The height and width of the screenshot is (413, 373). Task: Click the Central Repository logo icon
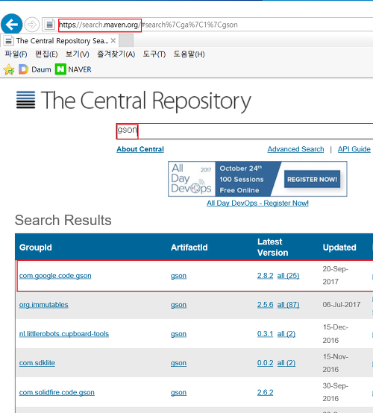click(x=26, y=100)
